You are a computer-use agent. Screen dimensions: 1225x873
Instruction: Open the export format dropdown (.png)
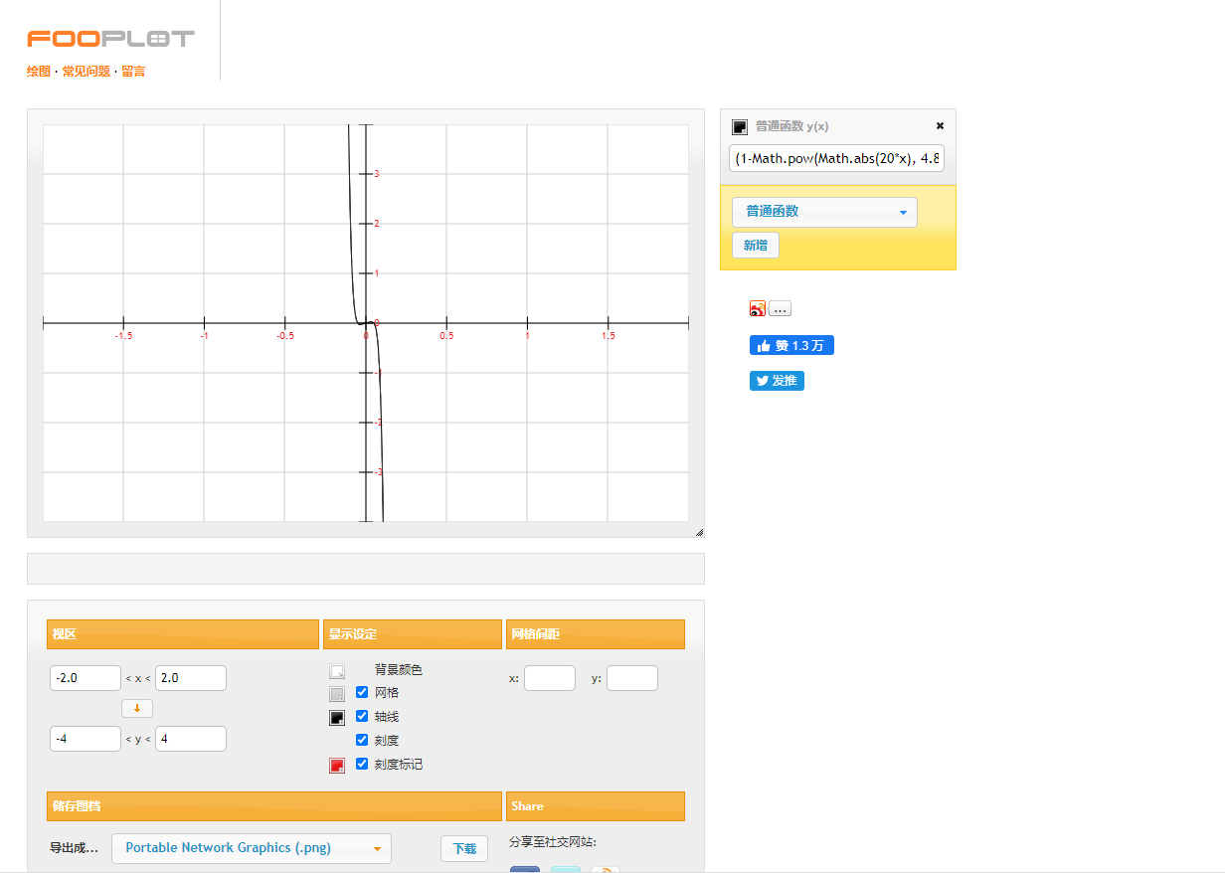tap(252, 848)
